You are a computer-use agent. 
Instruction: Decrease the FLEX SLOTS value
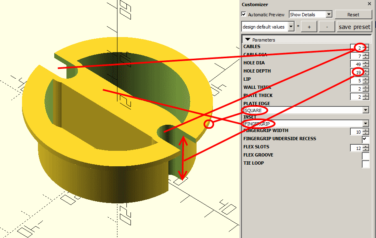pyautogui.click(x=366, y=150)
